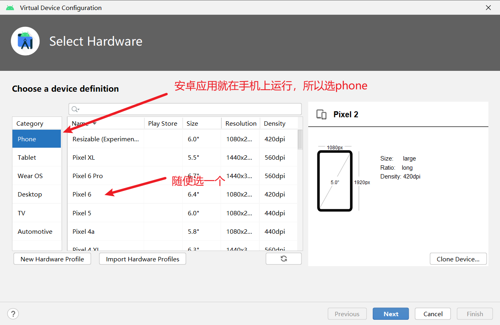Open help with the question mark icon
Screen dimensions: 500x325
[x=13, y=314]
